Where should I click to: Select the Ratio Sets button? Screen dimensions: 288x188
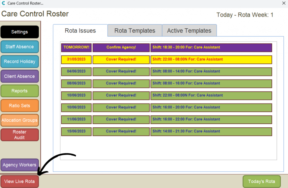click(20, 106)
